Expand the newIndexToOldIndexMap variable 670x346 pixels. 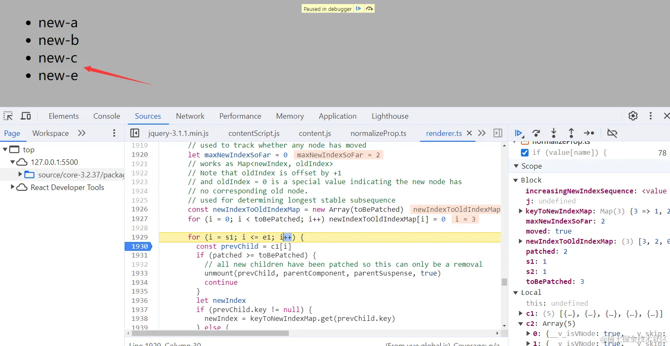pyautogui.click(x=521, y=241)
